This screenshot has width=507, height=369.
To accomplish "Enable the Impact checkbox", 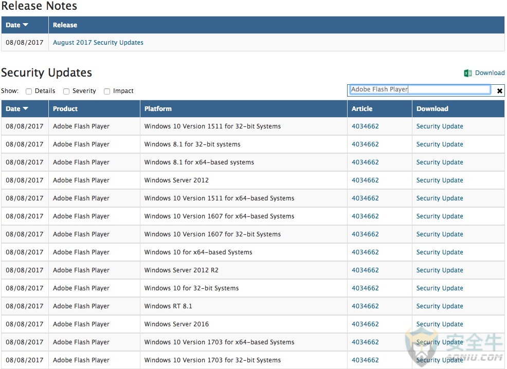I will point(107,91).
